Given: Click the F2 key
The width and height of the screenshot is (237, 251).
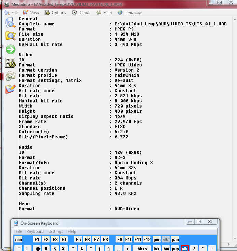Looking at the screenshot, I should pos(46,239).
